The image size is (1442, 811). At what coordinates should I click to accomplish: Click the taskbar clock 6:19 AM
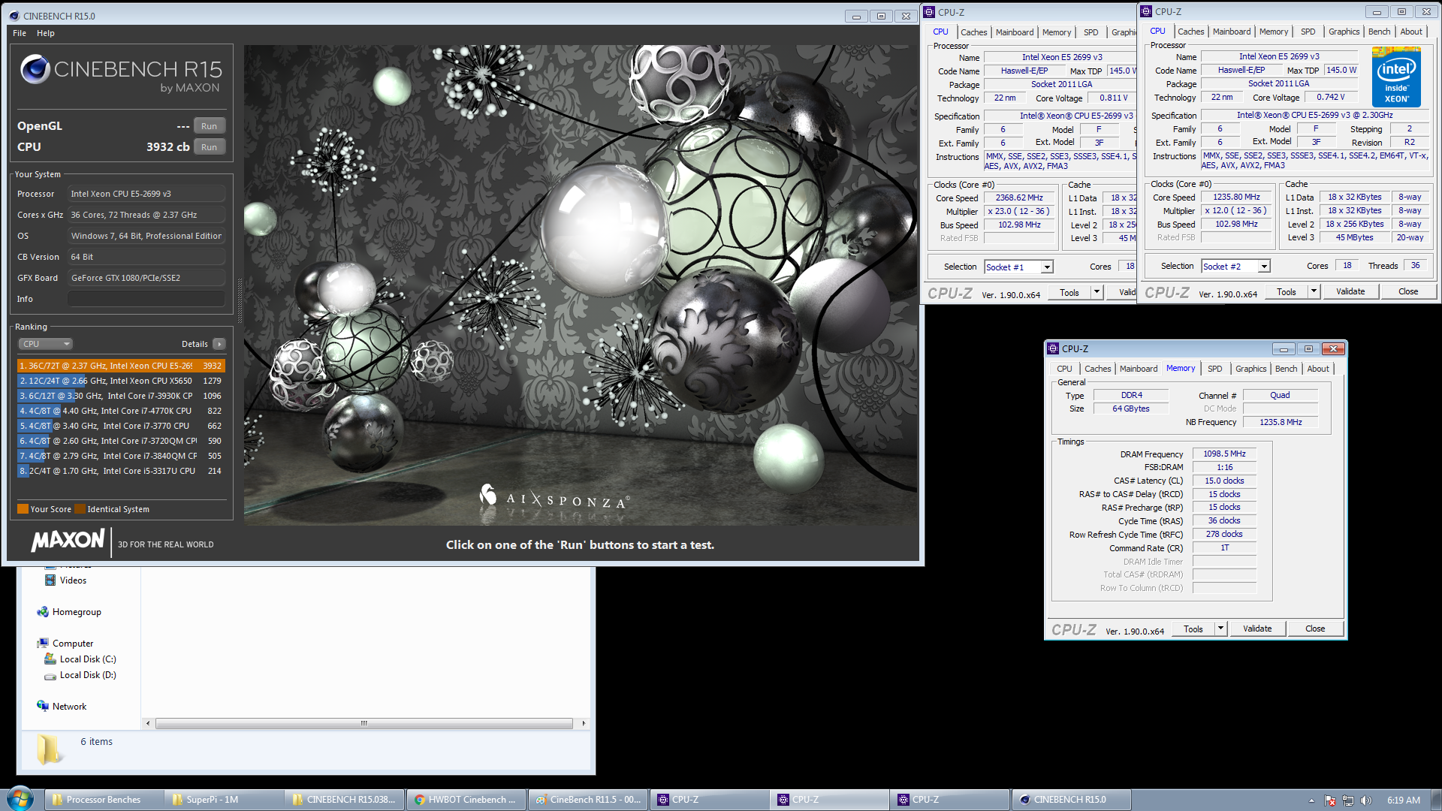click(x=1403, y=800)
